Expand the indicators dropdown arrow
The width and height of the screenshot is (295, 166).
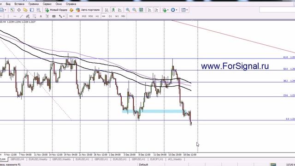click(168, 10)
